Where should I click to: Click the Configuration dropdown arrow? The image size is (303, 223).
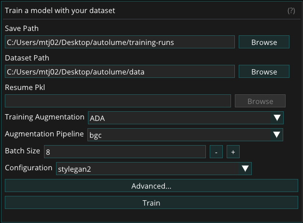[245, 169]
